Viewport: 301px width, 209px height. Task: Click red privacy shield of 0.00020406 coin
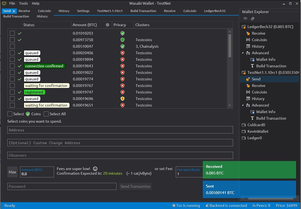[123, 53]
